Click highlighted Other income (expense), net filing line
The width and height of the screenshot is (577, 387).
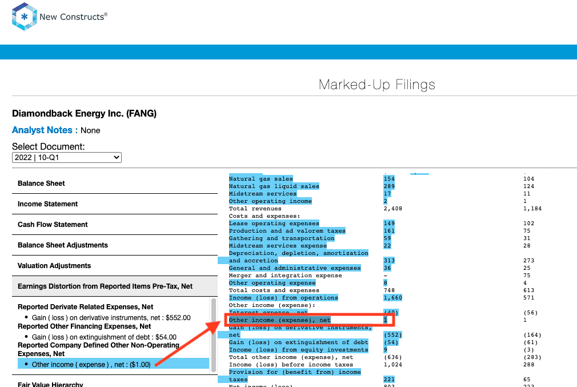pos(280,320)
